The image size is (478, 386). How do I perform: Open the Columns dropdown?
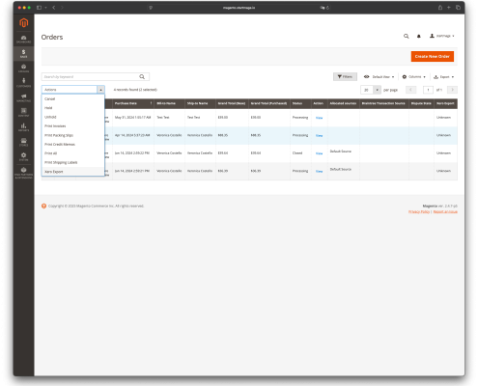click(414, 77)
